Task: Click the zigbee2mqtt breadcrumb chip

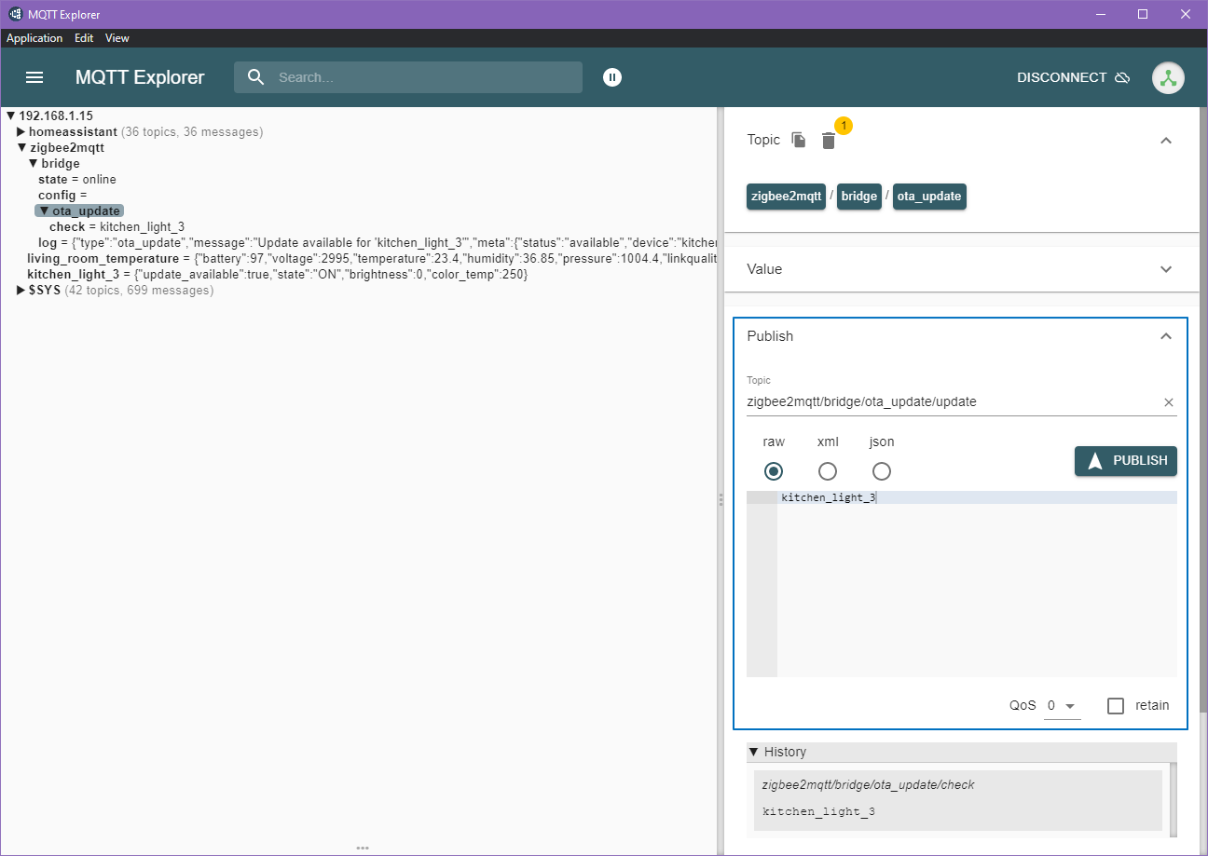Action: click(x=786, y=197)
